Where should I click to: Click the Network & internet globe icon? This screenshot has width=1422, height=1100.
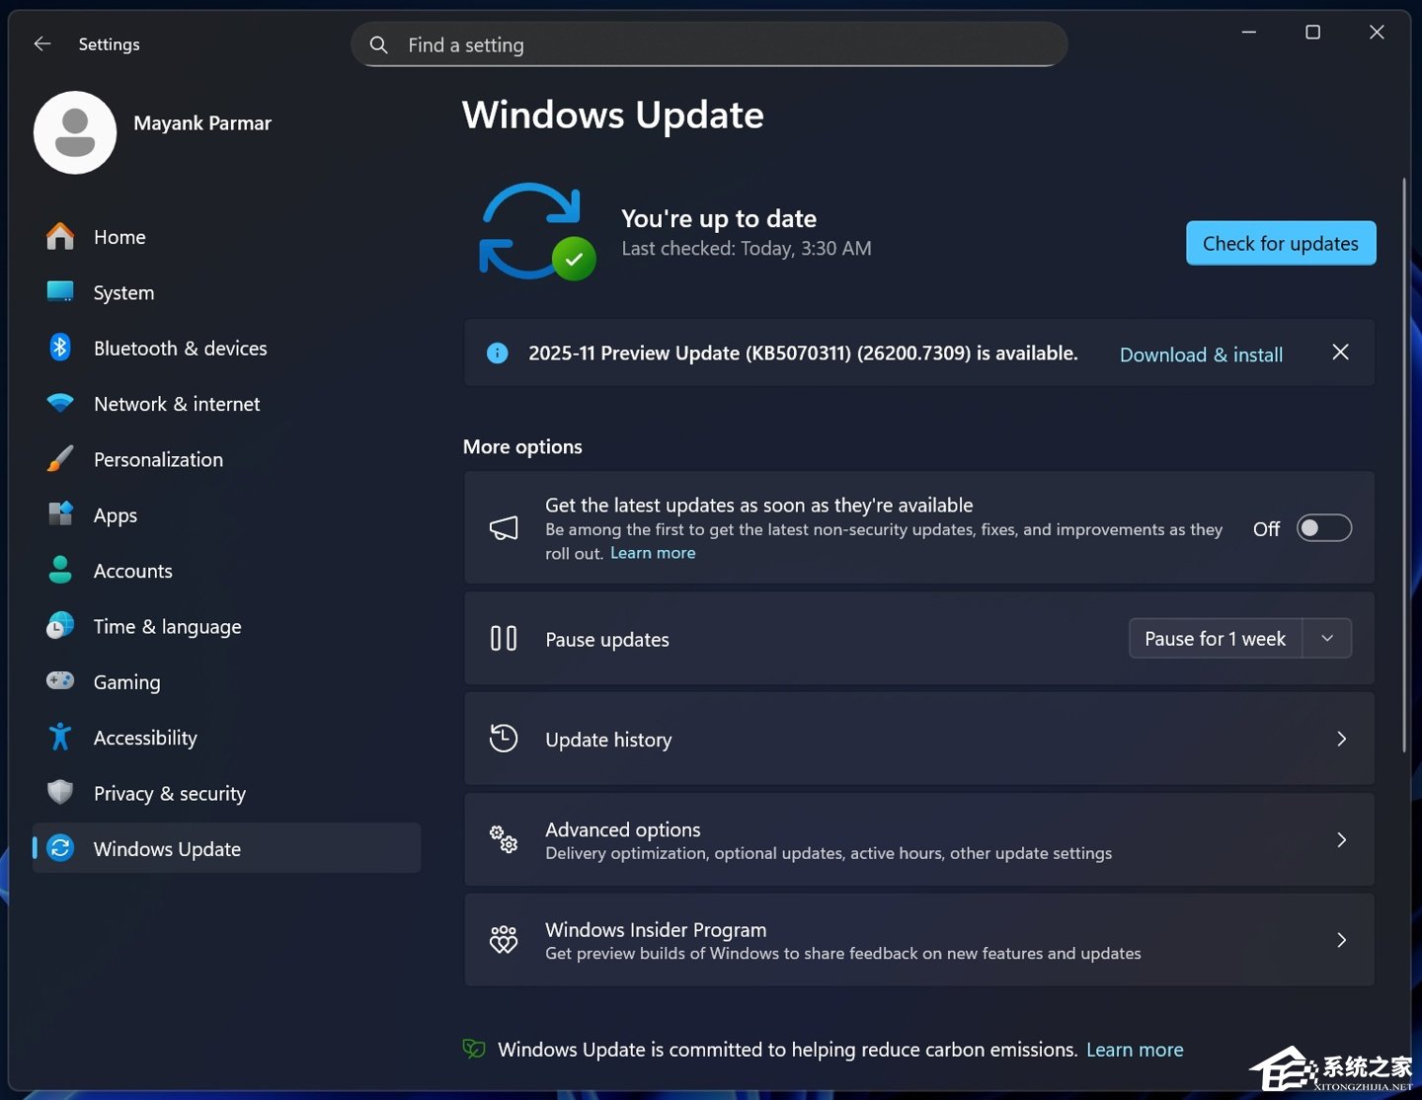59,403
